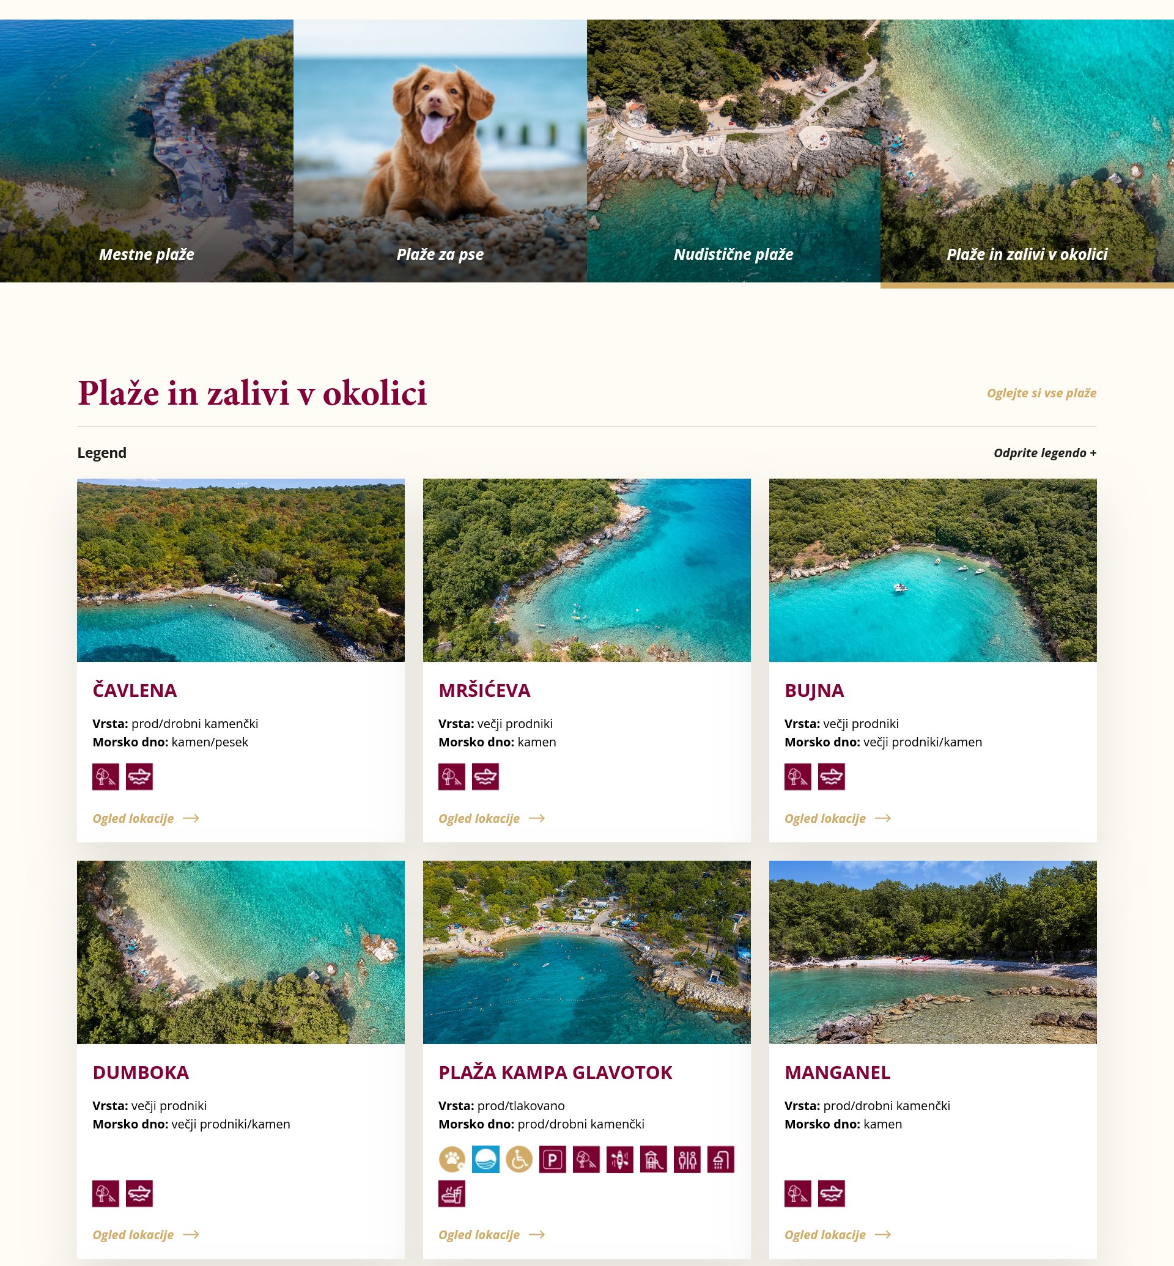
Task: Click the parking P icon
Action: (553, 1159)
